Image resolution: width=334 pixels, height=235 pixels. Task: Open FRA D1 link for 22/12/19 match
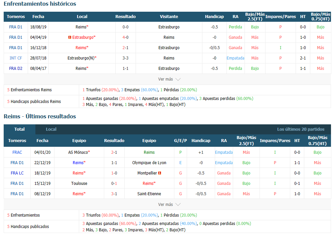point(17,163)
